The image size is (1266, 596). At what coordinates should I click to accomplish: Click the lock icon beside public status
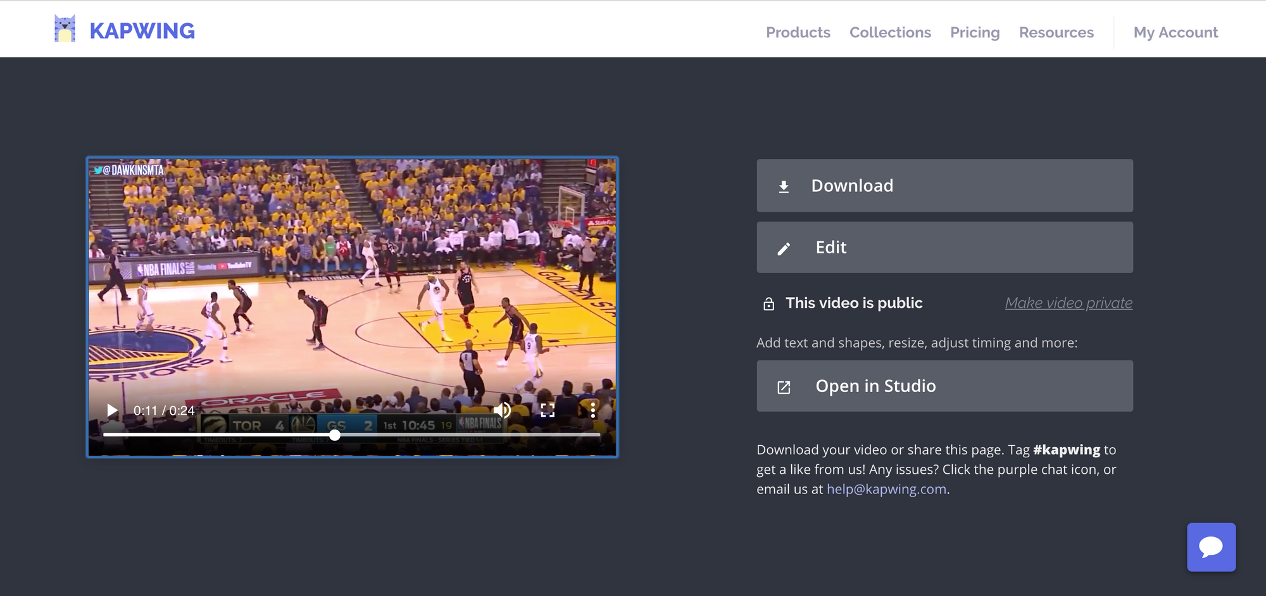pos(768,304)
